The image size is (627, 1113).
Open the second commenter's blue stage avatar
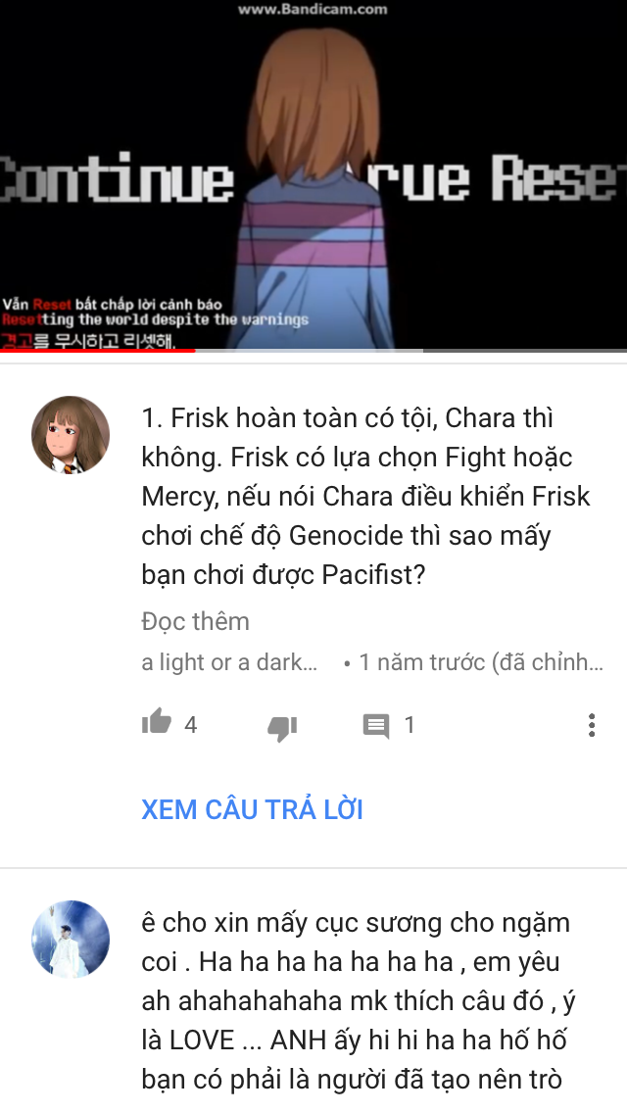point(71,940)
